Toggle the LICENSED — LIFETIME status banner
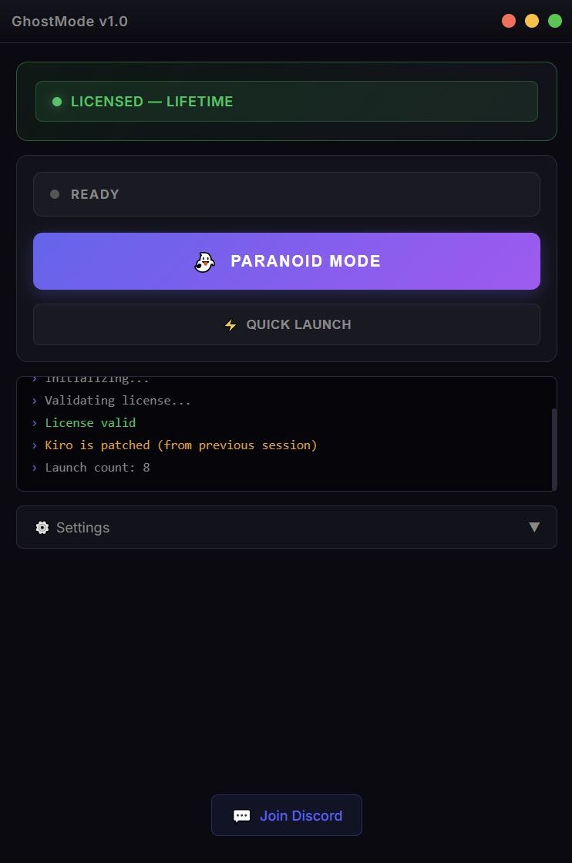Viewport: 572px width, 863px height. click(x=286, y=101)
